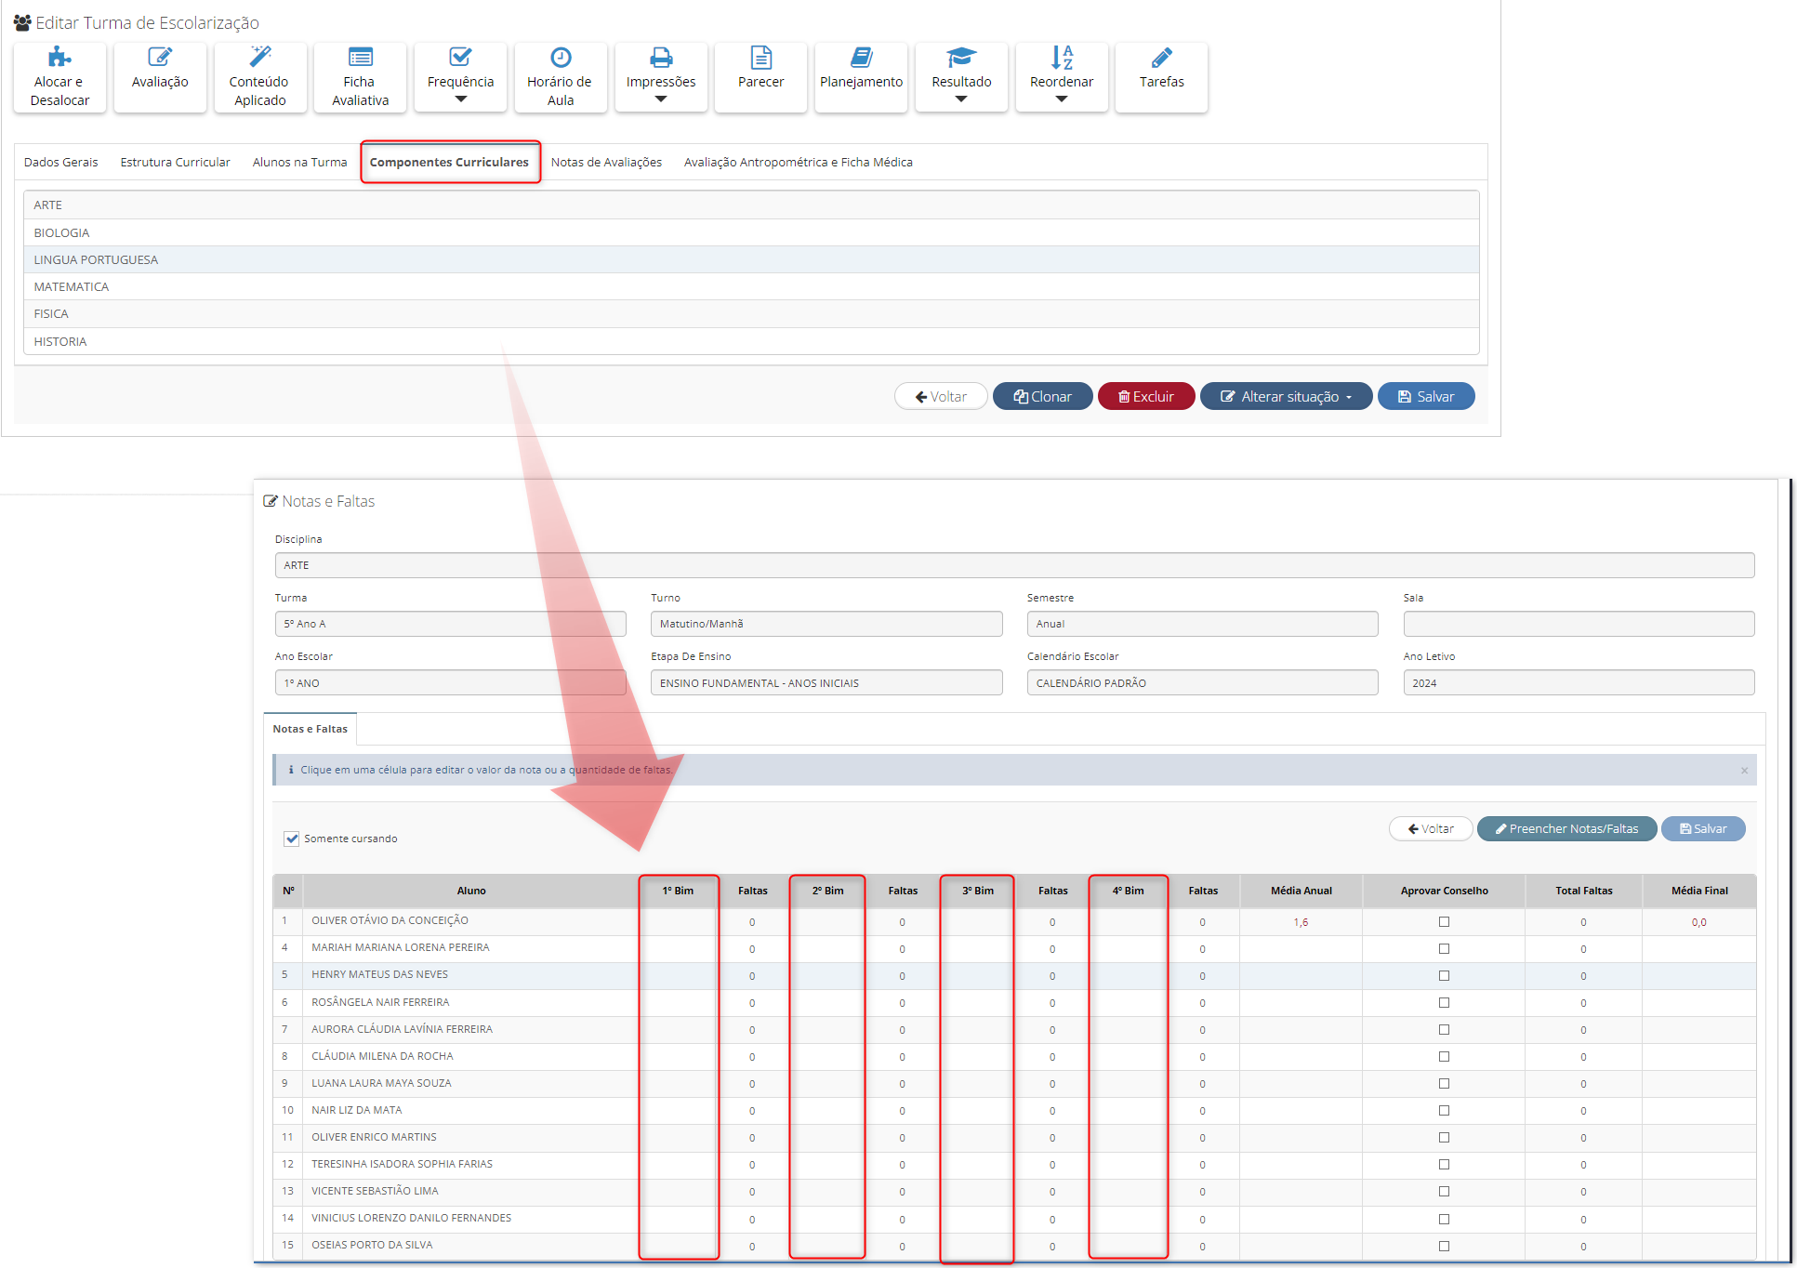Open Notas de Avaliações tab
This screenshot has height=1268, width=1797.
click(x=606, y=162)
